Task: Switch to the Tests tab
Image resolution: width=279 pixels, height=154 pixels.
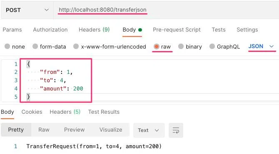Action: (219, 29)
